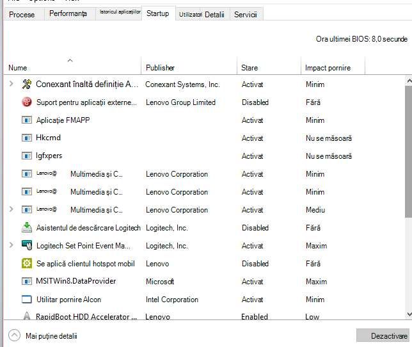Open the Istoricul aplicațiilor tab
Image resolution: width=412 pixels, height=347 pixels.
pos(120,12)
